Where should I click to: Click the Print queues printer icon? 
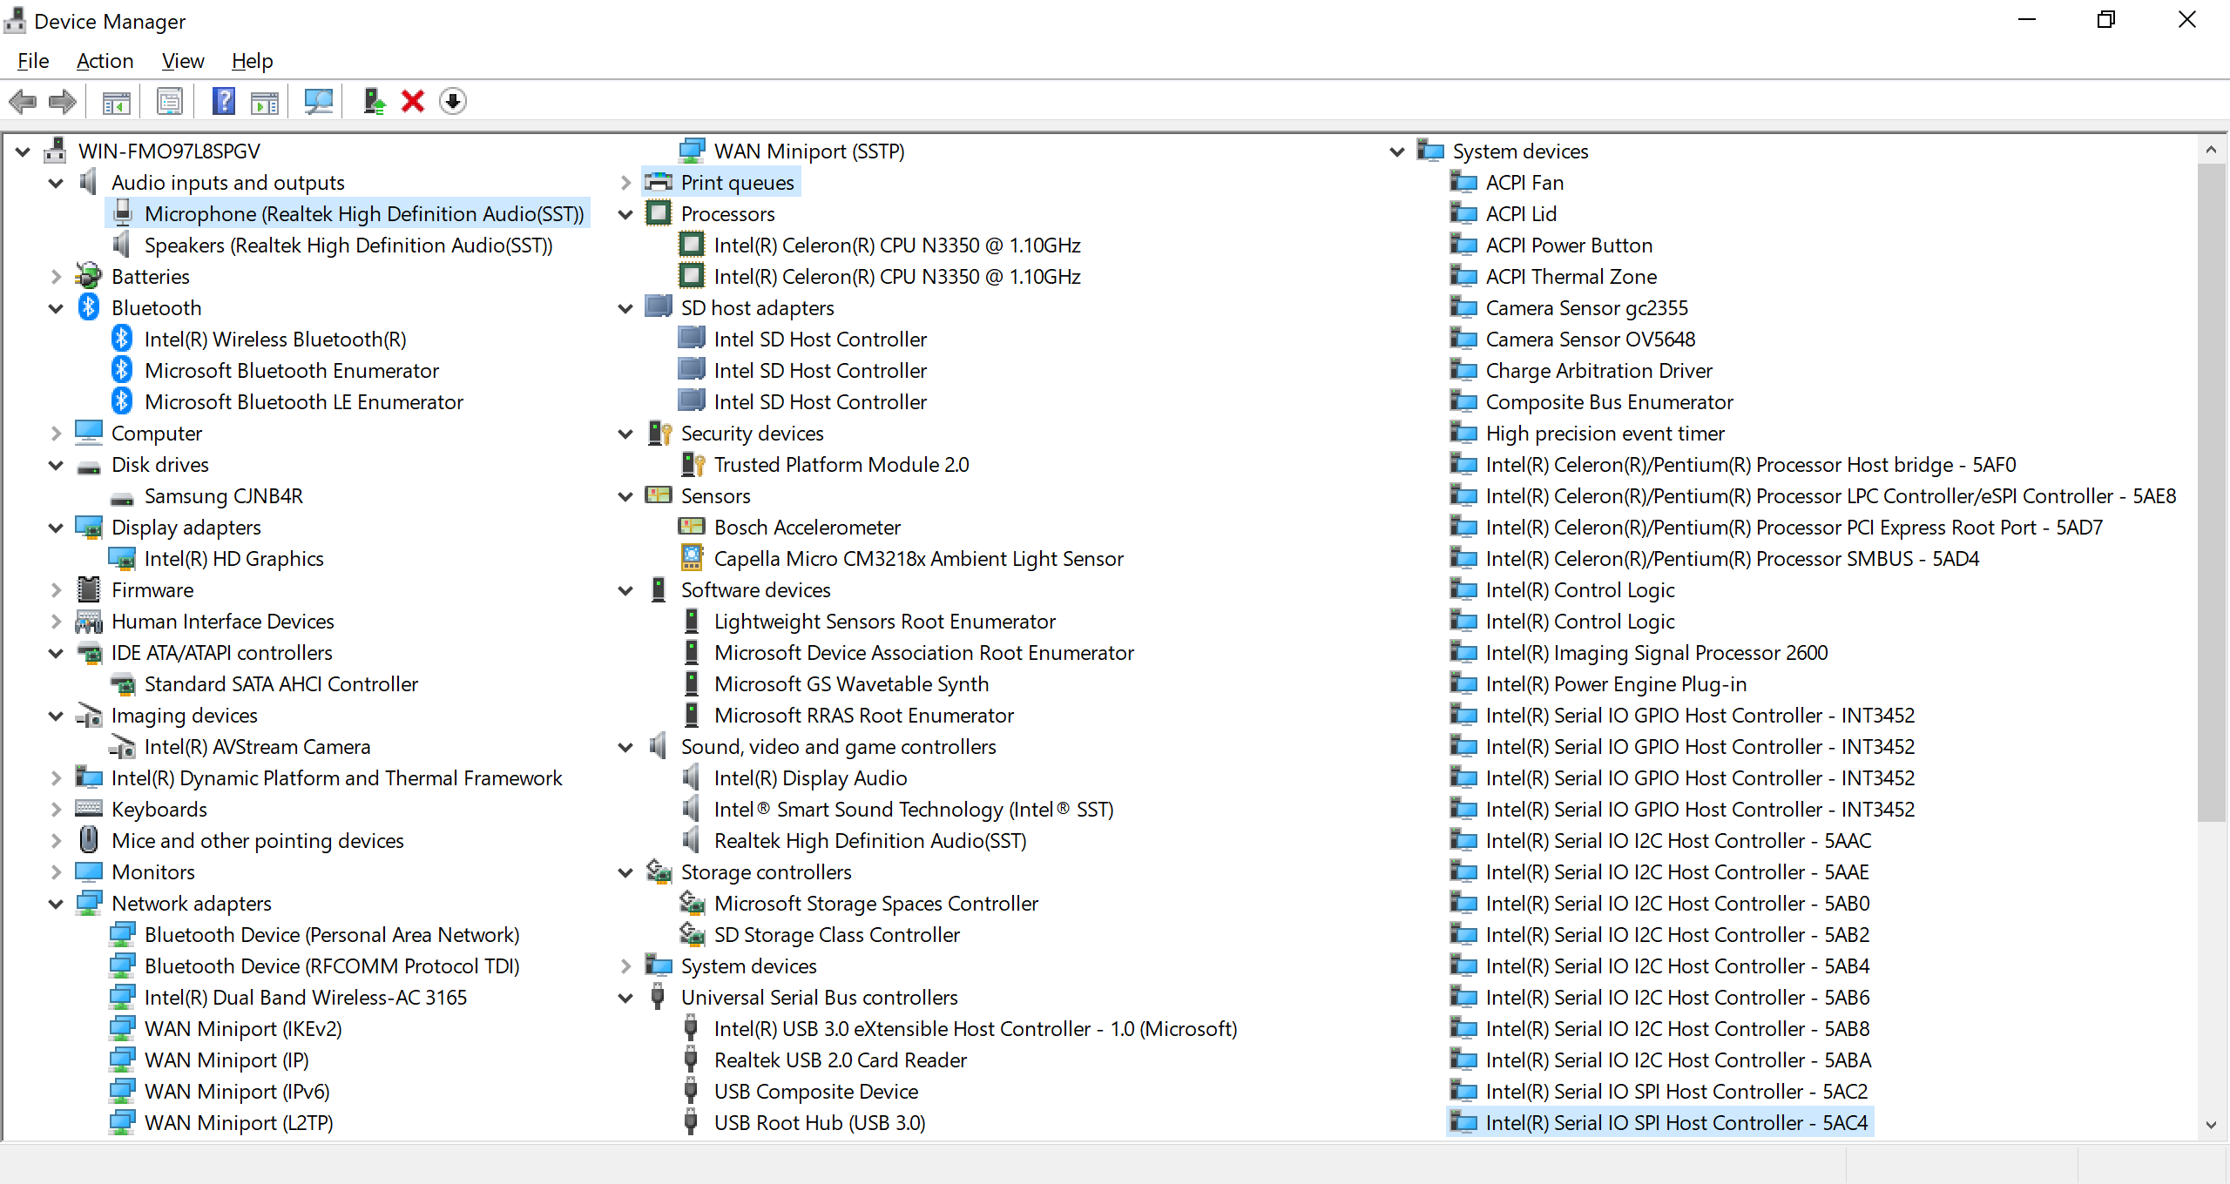[659, 182]
